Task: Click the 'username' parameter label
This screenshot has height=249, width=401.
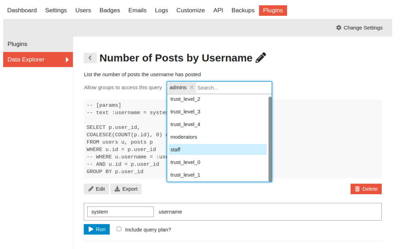Action: click(170, 212)
